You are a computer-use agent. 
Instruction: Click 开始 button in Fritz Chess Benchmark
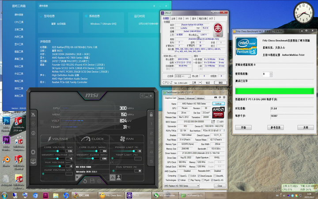coord(243,127)
